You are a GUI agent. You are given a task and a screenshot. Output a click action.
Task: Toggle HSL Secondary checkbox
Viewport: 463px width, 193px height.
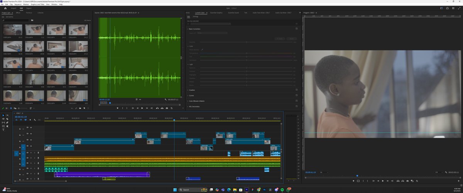click(x=297, y=106)
